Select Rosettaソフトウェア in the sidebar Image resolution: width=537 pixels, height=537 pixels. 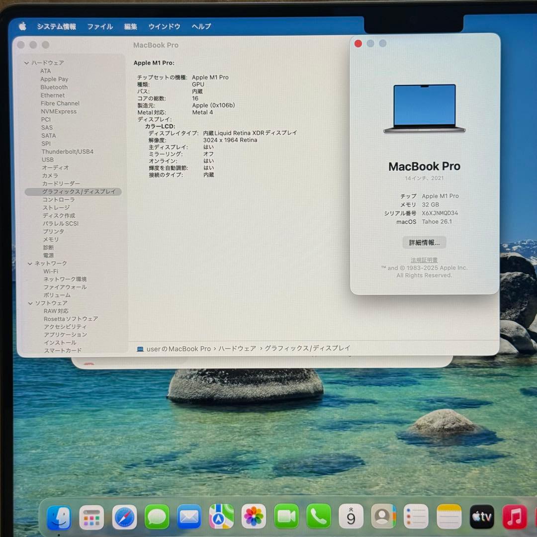pos(71,319)
